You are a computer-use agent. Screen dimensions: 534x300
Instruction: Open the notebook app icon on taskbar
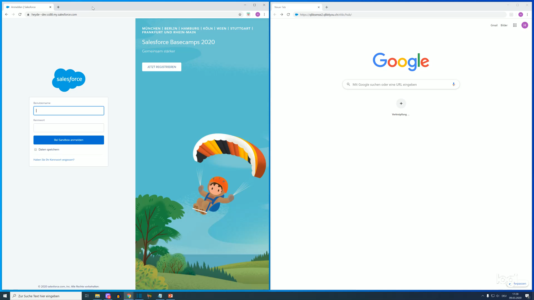(160, 296)
